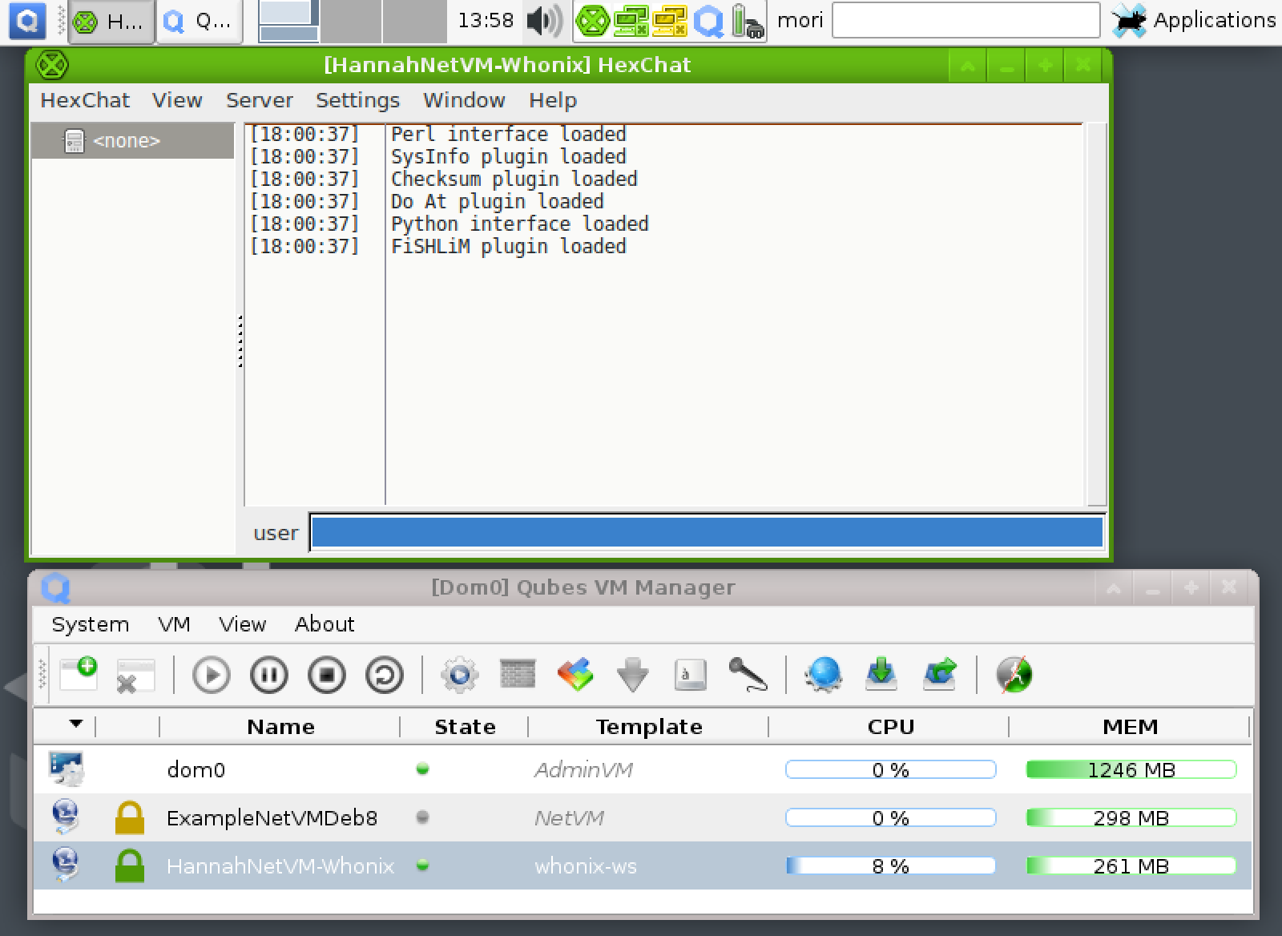Click the sort arrow in first column header

click(76, 724)
